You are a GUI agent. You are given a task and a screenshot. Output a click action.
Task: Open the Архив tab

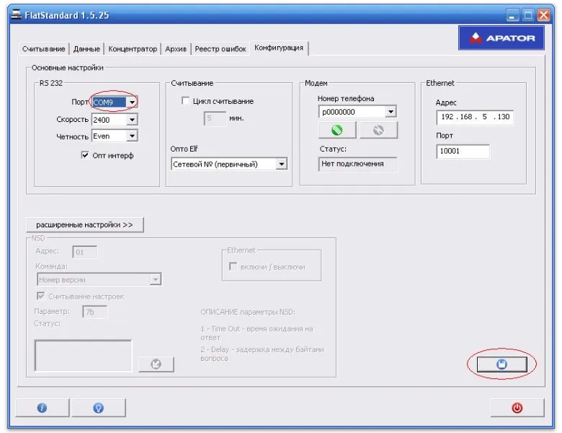tap(176, 49)
